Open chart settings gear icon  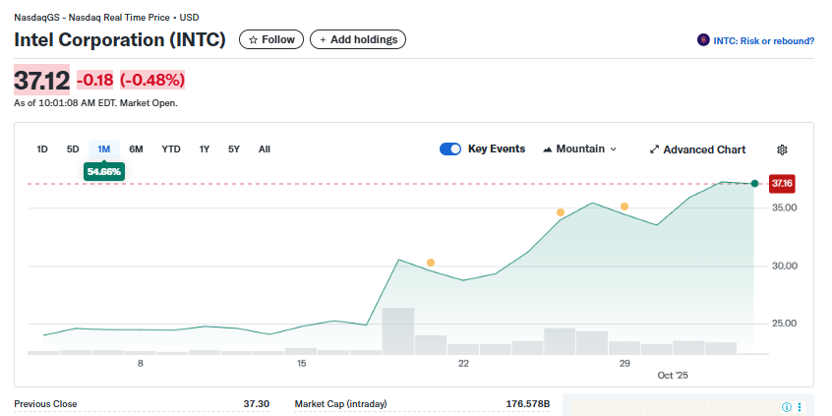(x=782, y=149)
